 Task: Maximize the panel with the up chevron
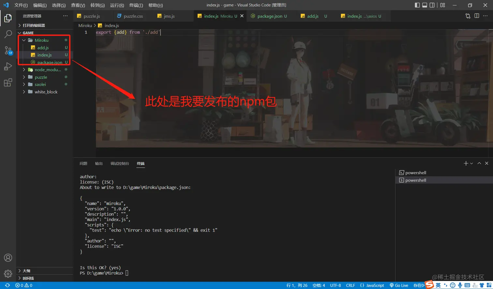tap(479, 163)
